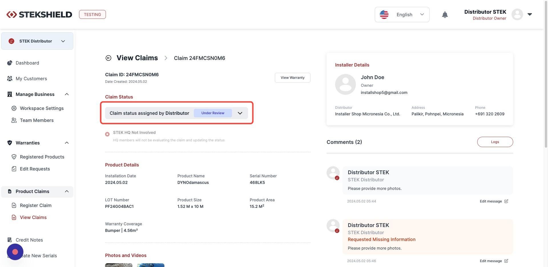Click the Claim 24FMCSN0M6 breadcrumb

pos(200,58)
